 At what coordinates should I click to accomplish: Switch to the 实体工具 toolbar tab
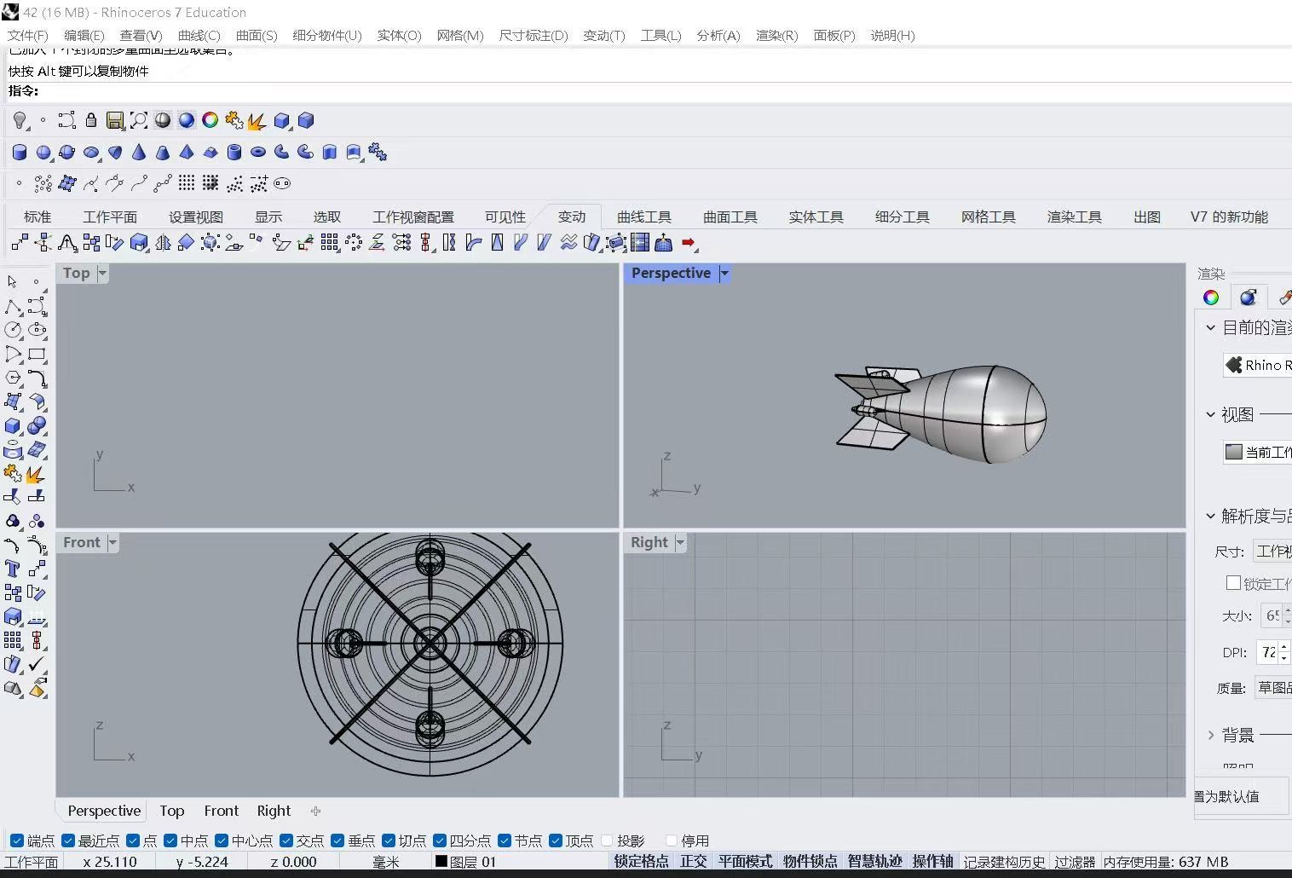pos(816,217)
